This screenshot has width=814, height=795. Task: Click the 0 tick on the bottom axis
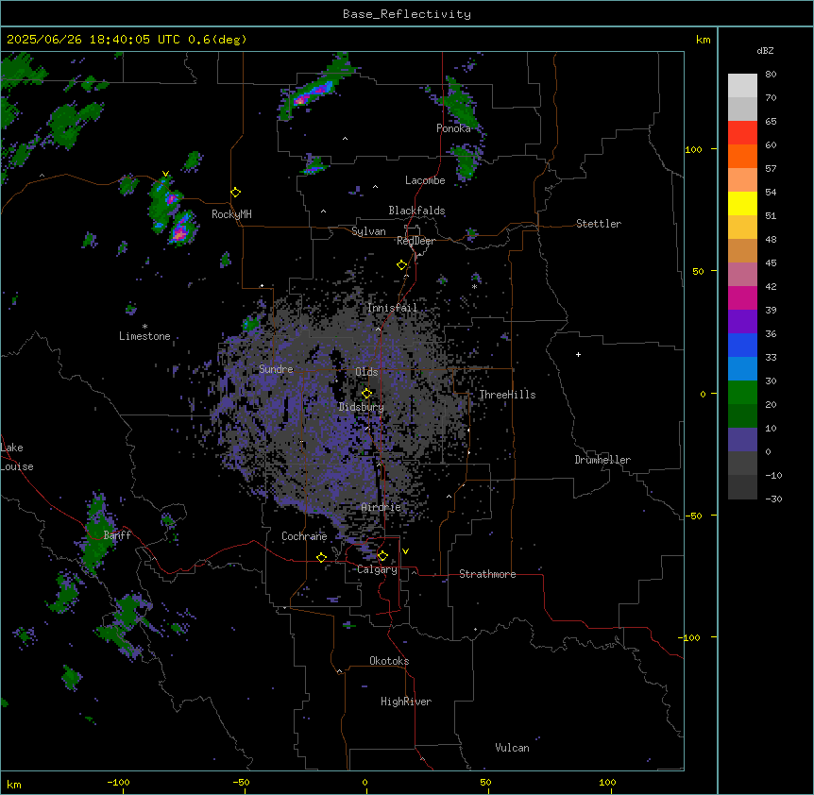(x=365, y=782)
